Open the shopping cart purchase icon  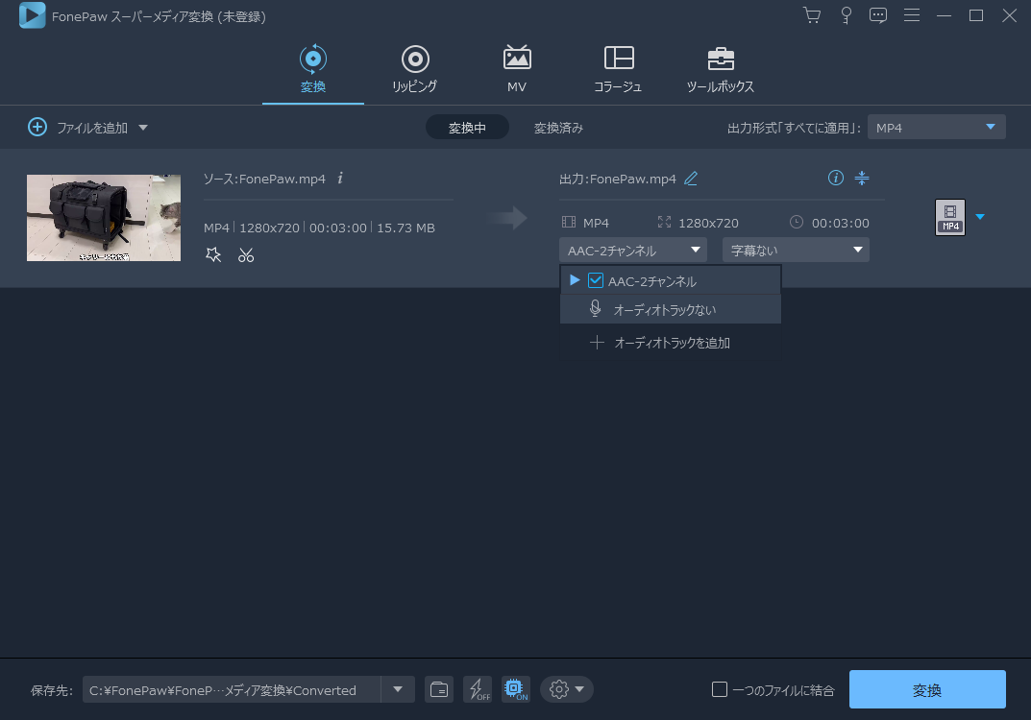812,15
